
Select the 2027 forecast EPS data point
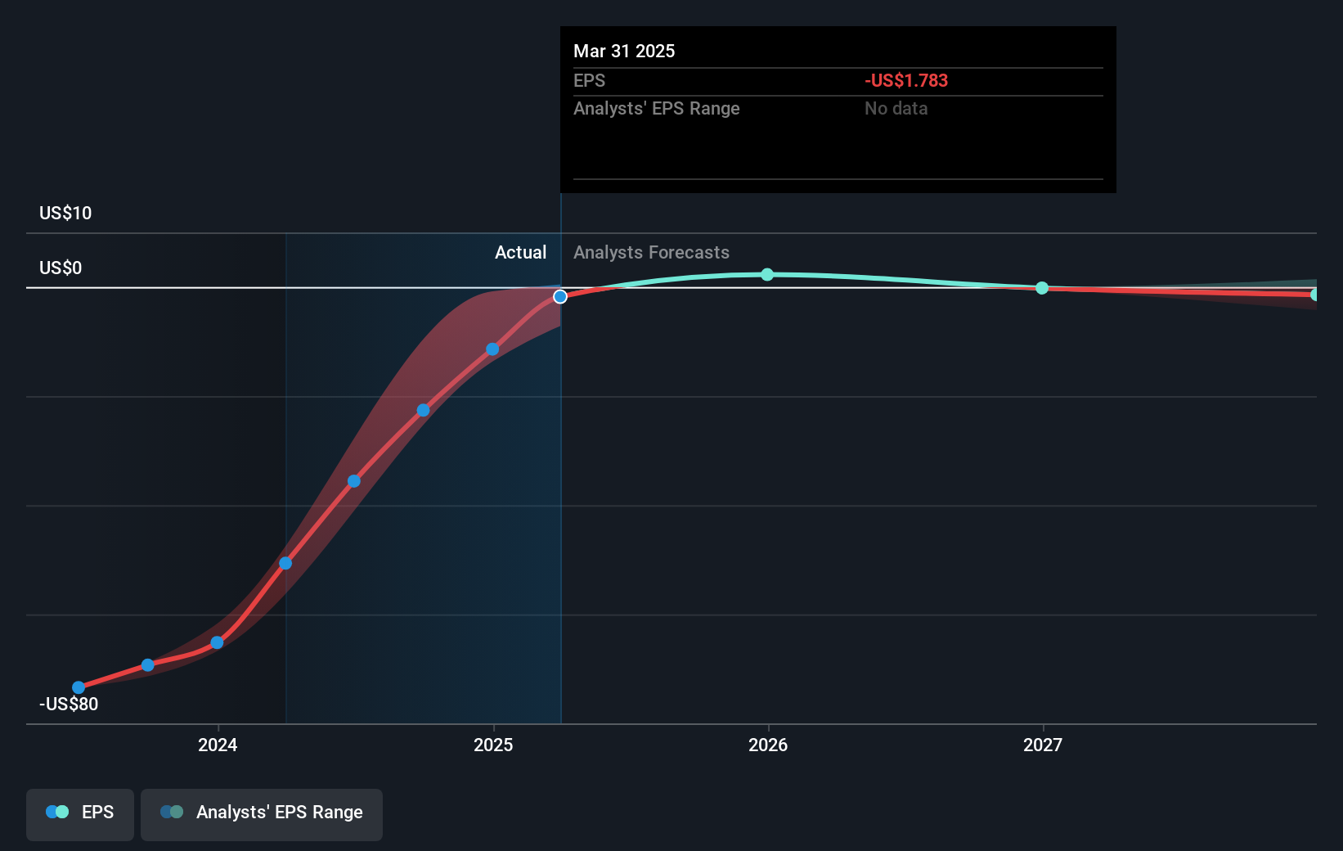tap(1042, 288)
